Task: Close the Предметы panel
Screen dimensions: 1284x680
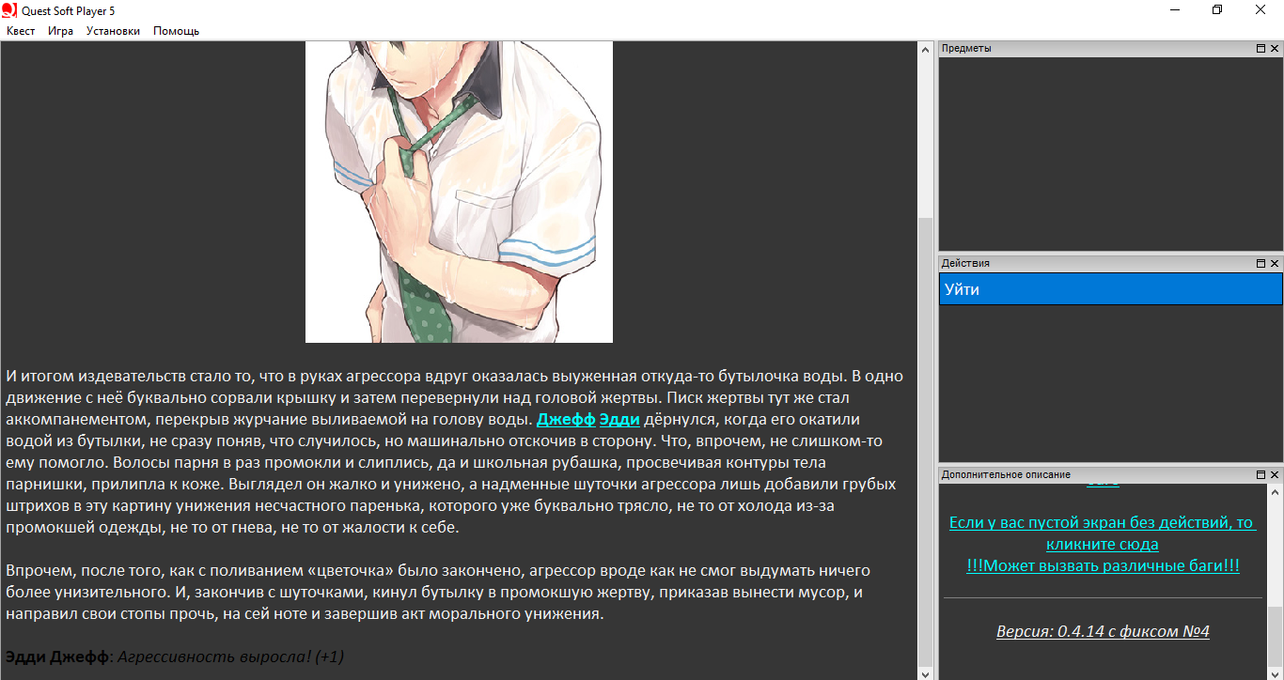Action: click(x=1275, y=48)
